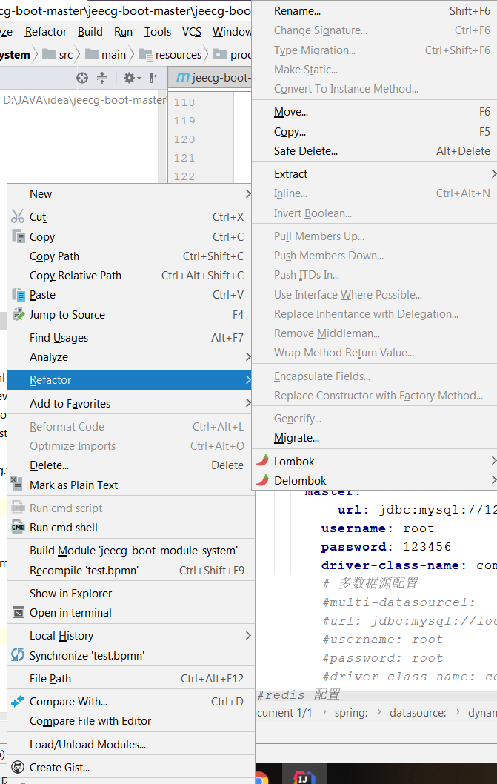Screen dimensions: 497x784
Task: Open the Tools menu in menu bar
Action: coord(158,32)
